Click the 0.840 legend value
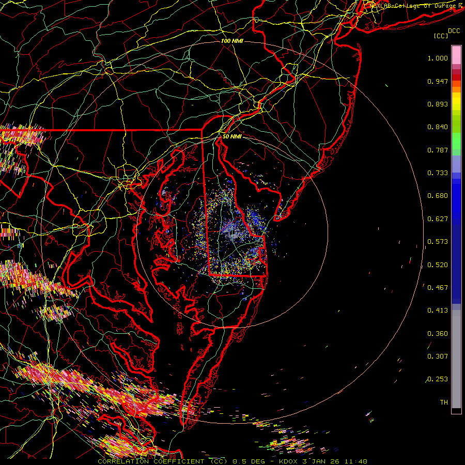The height and width of the screenshot is (465, 465). tap(438, 127)
